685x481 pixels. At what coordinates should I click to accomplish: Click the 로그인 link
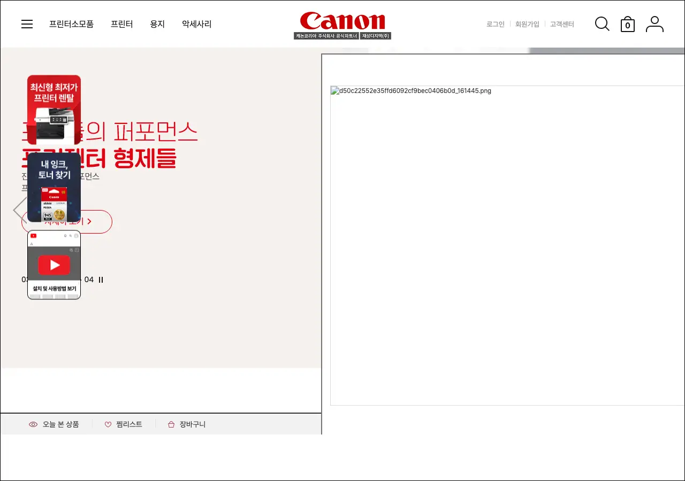(495, 24)
